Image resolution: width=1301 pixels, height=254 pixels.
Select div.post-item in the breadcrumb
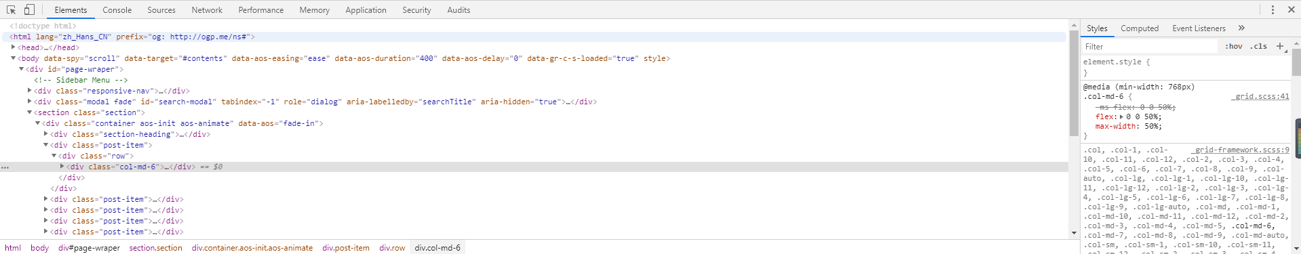[346, 248]
